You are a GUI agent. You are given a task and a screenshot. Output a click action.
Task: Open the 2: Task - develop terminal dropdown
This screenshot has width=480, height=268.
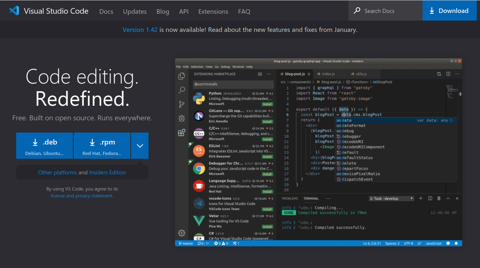(391, 199)
